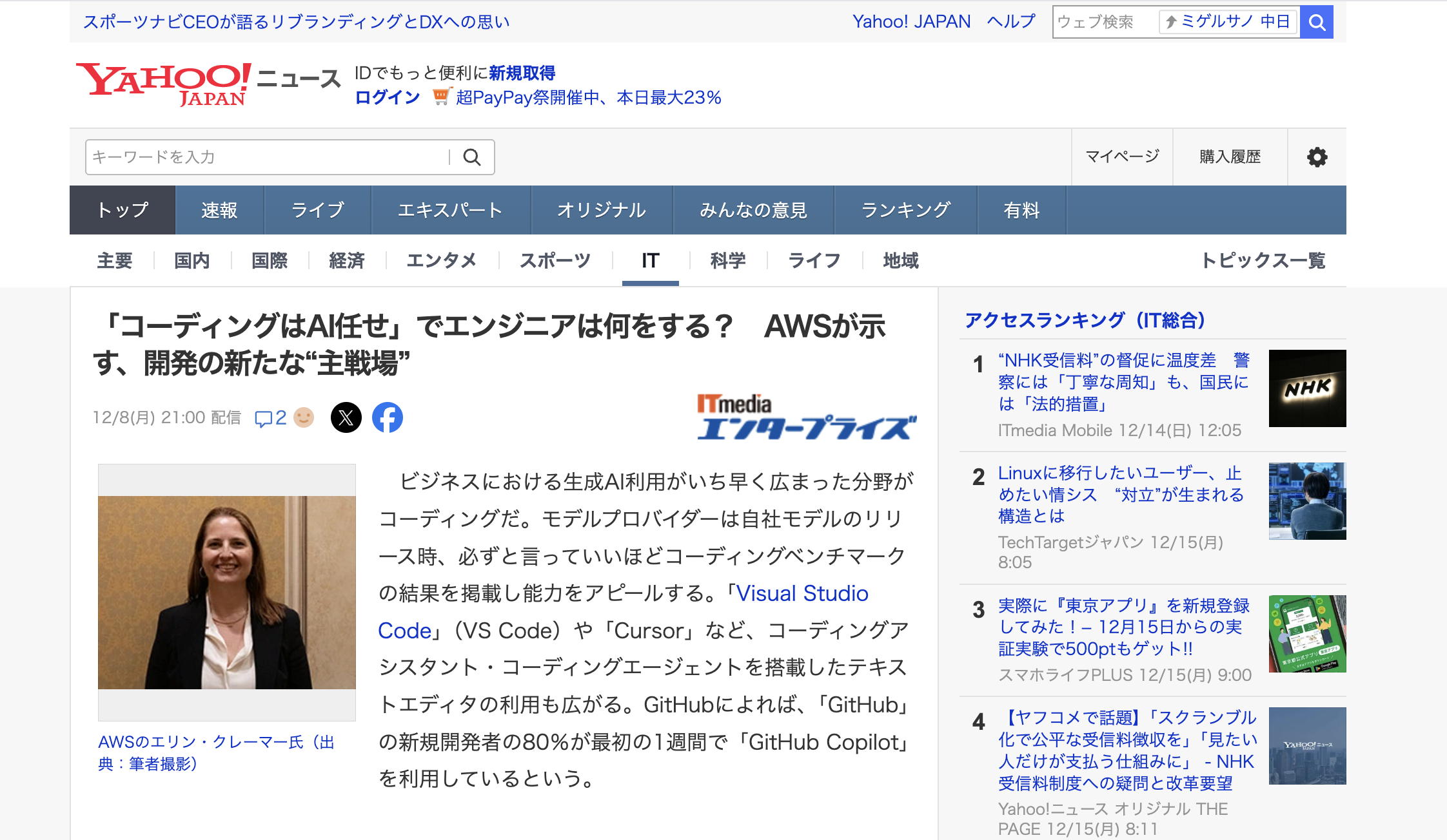Open マイページ button

pos(1122,157)
